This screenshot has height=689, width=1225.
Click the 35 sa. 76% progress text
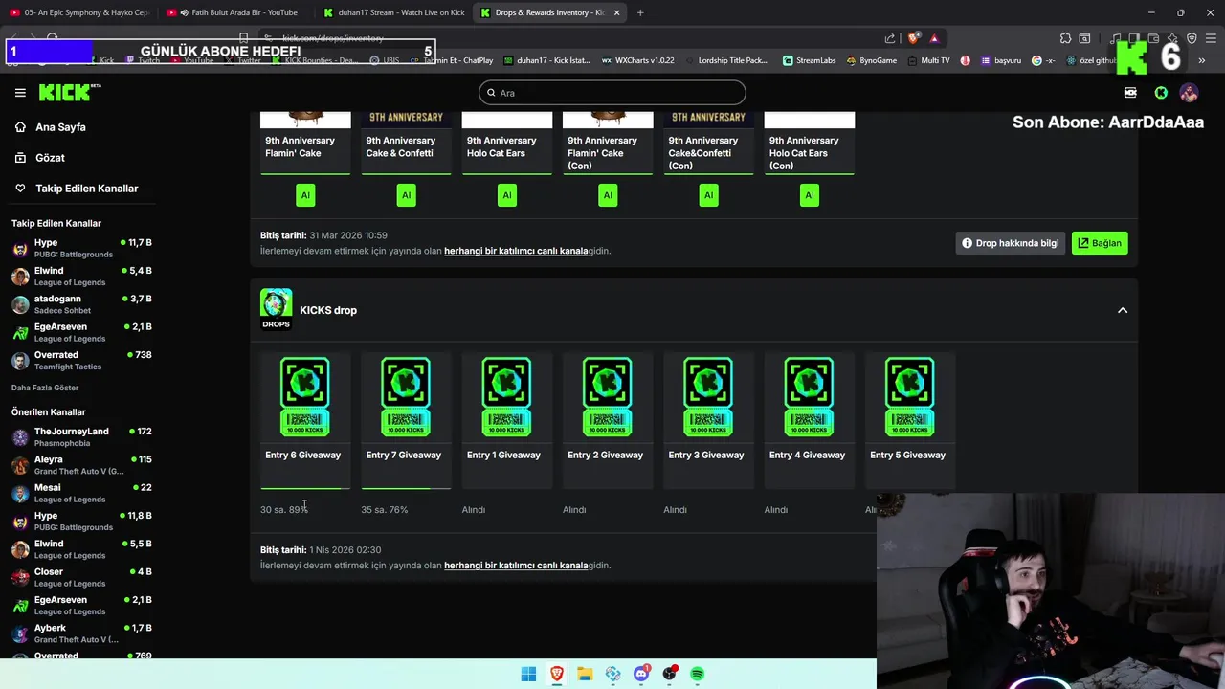click(385, 510)
